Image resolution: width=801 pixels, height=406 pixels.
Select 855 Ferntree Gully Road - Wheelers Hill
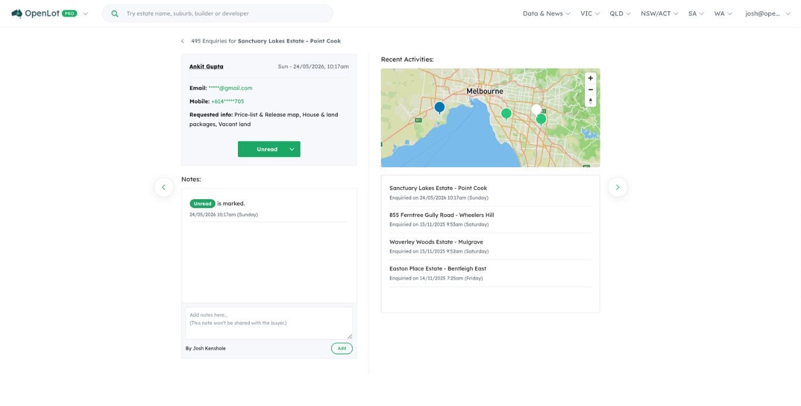point(490,219)
